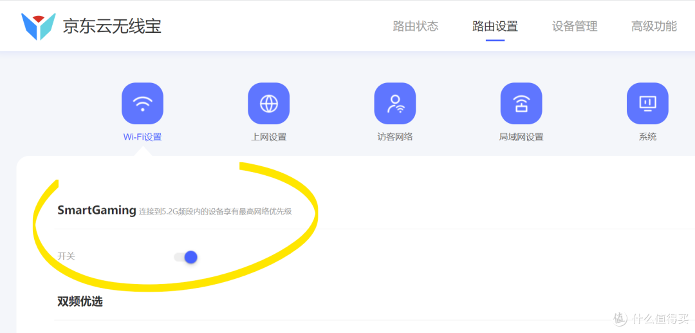
Task: Go to the 设备管理 tab
Action: [x=575, y=26]
